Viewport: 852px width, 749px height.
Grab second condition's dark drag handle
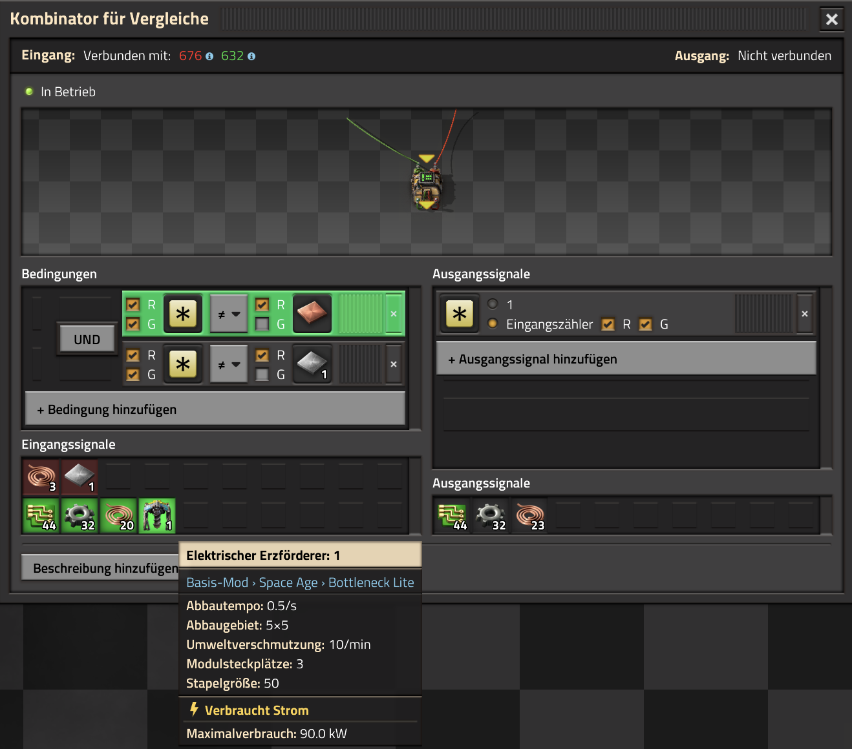(361, 364)
